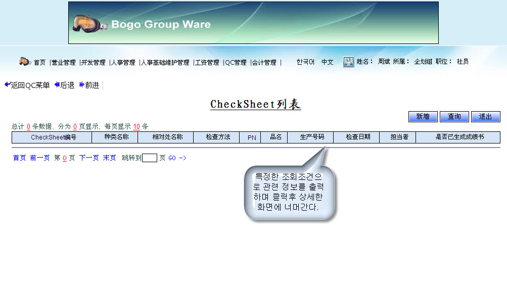Screen dimensions: 507x288
Task: Click the left arrow icon beside 后退
Action: [x=57, y=85]
